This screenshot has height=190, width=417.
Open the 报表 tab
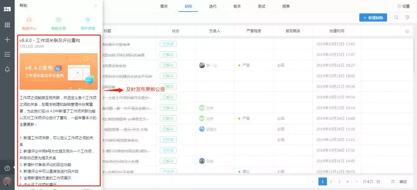point(286,7)
